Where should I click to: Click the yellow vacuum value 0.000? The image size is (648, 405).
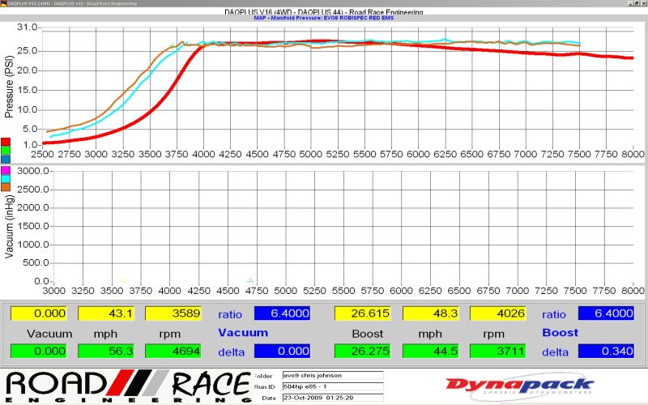[38, 313]
